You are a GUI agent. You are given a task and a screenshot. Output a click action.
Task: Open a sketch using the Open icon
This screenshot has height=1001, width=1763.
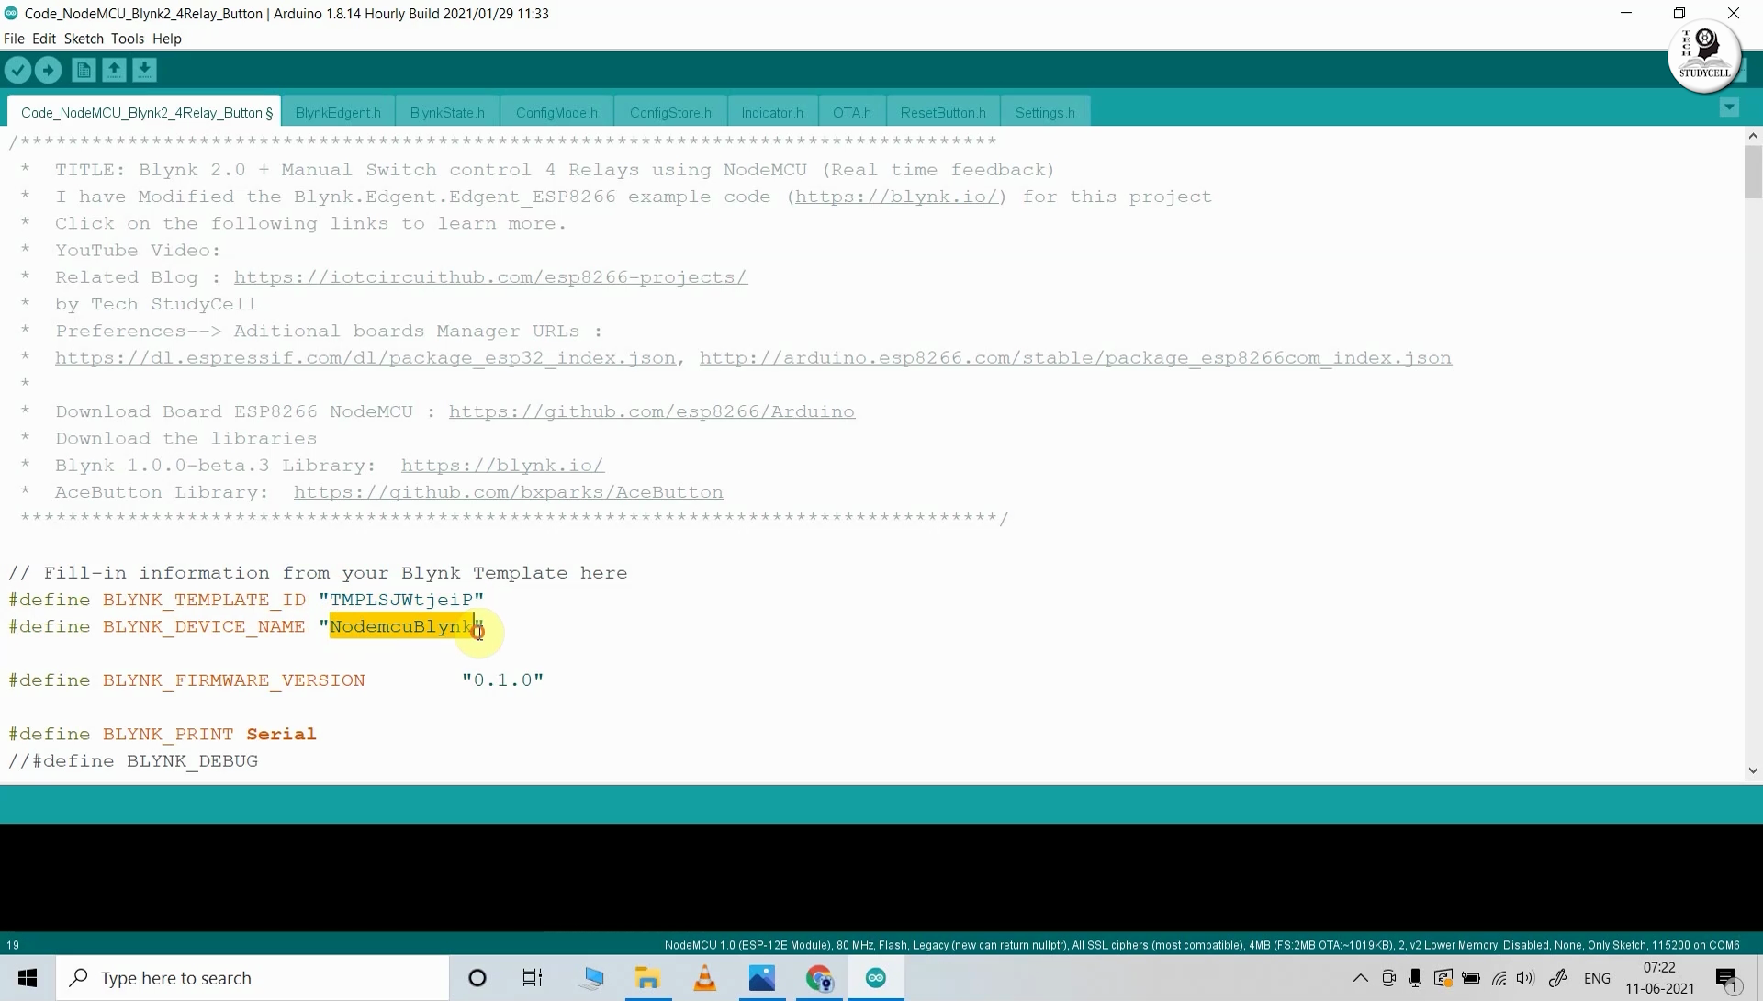[114, 70]
